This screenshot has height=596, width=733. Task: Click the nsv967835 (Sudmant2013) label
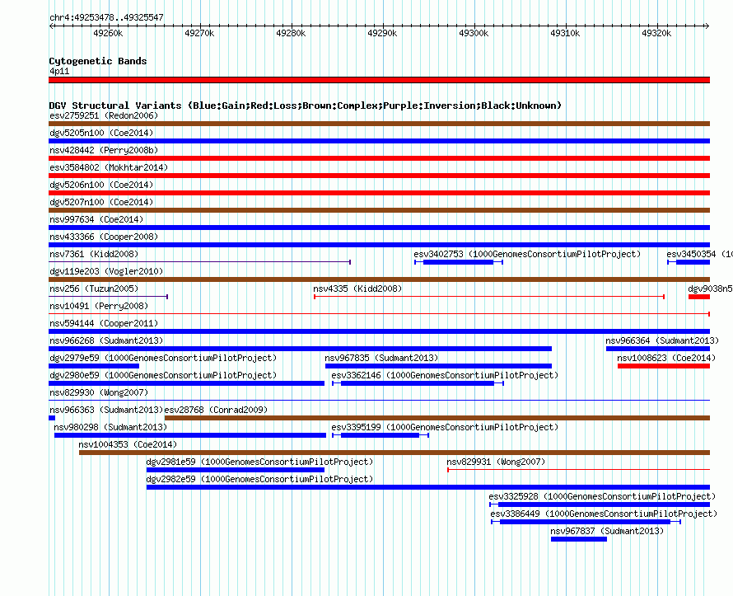[381, 358]
